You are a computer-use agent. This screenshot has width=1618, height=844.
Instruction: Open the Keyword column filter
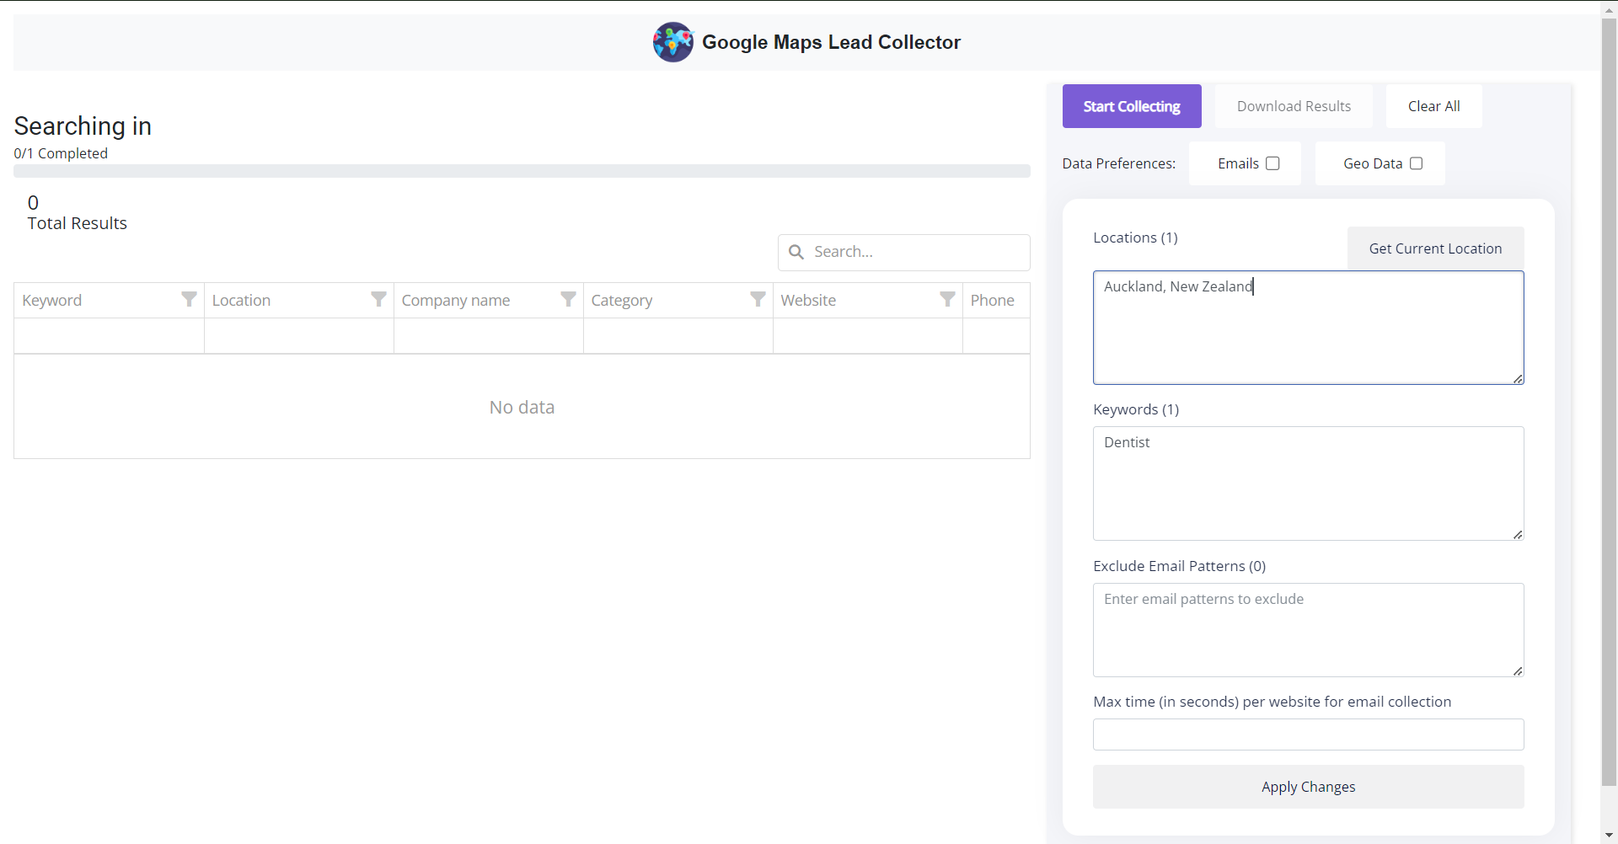[189, 300]
